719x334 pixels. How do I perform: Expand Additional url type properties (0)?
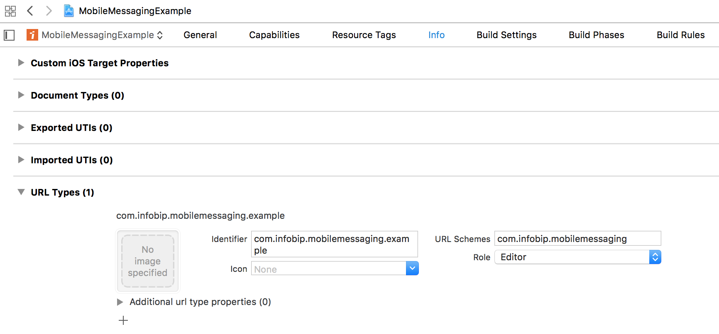(x=120, y=302)
